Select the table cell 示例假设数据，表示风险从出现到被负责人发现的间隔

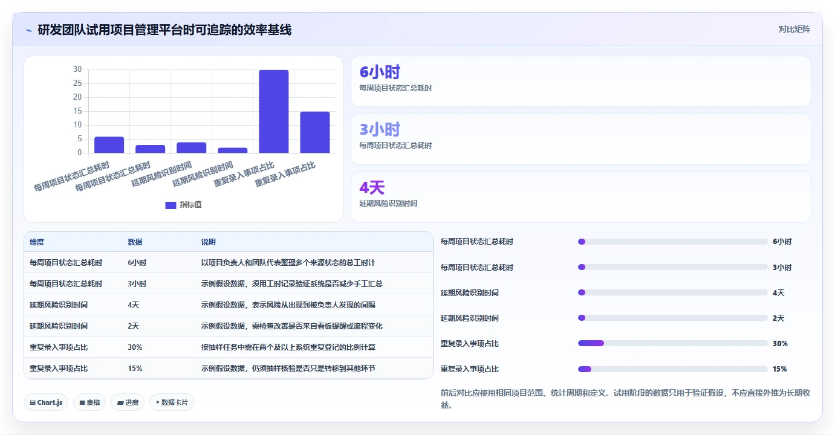click(288, 305)
